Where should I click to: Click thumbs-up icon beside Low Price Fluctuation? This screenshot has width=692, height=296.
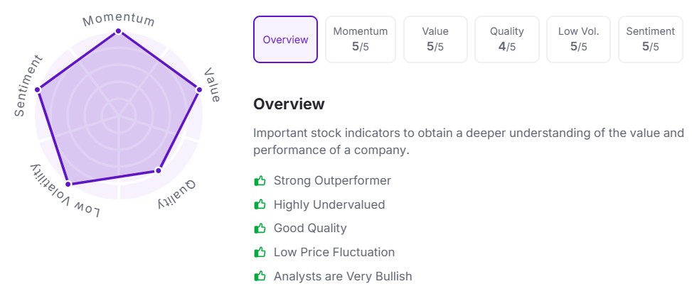pos(260,253)
